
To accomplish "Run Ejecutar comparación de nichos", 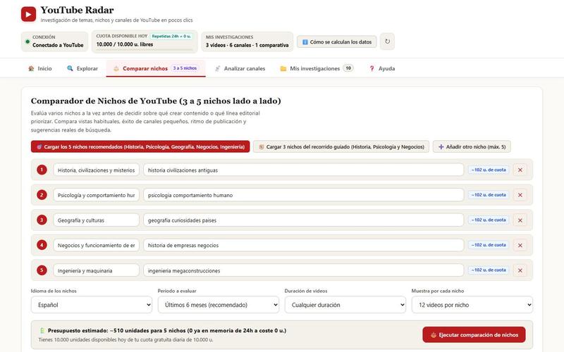I will [474, 335].
